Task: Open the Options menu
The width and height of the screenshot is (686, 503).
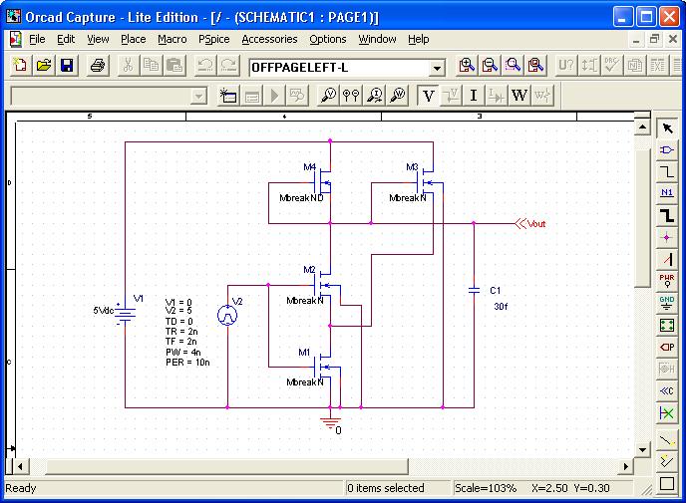Action: (x=328, y=39)
